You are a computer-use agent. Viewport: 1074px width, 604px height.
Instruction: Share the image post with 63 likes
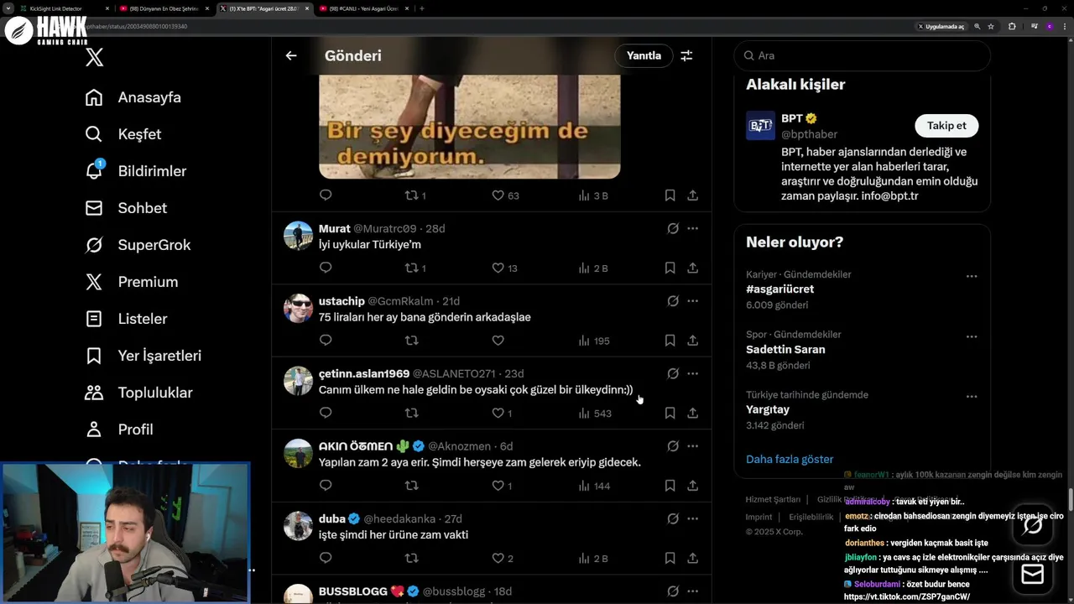point(692,195)
